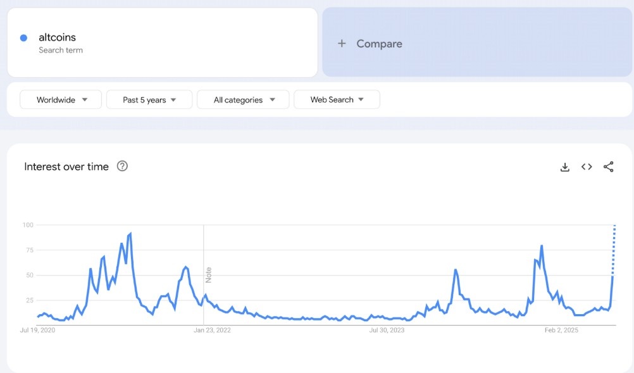Viewport: 634px width, 373px height.
Task: Click the Interest over time heading
Action: [x=66, y=166]
